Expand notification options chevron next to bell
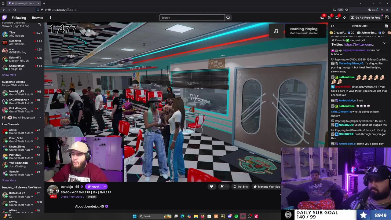This screenshot has width=391, height=220. [x=226, y=186]
